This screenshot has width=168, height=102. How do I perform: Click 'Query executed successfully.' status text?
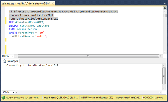[x=22, y=98]
